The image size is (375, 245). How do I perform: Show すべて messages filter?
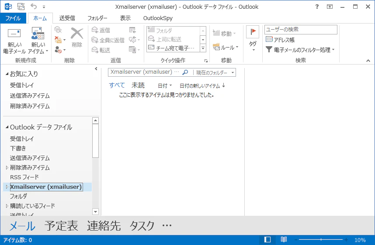click(117, 85)
